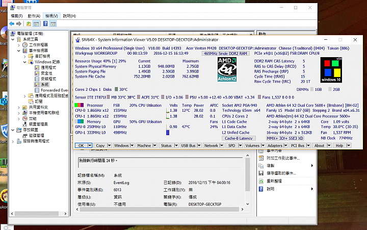Expand the 服務與應用程式 tree node
This screenshot has width=367, height=230.
pos(13,141)
